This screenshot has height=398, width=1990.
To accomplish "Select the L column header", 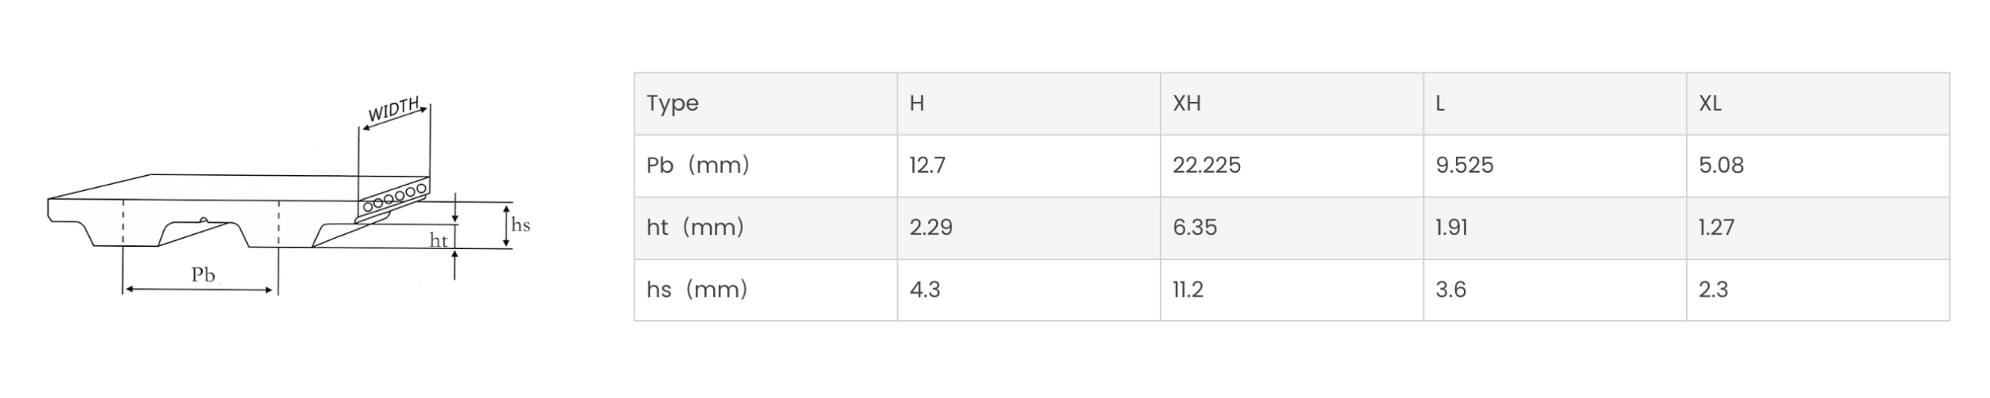I will tap(1555, 103).
